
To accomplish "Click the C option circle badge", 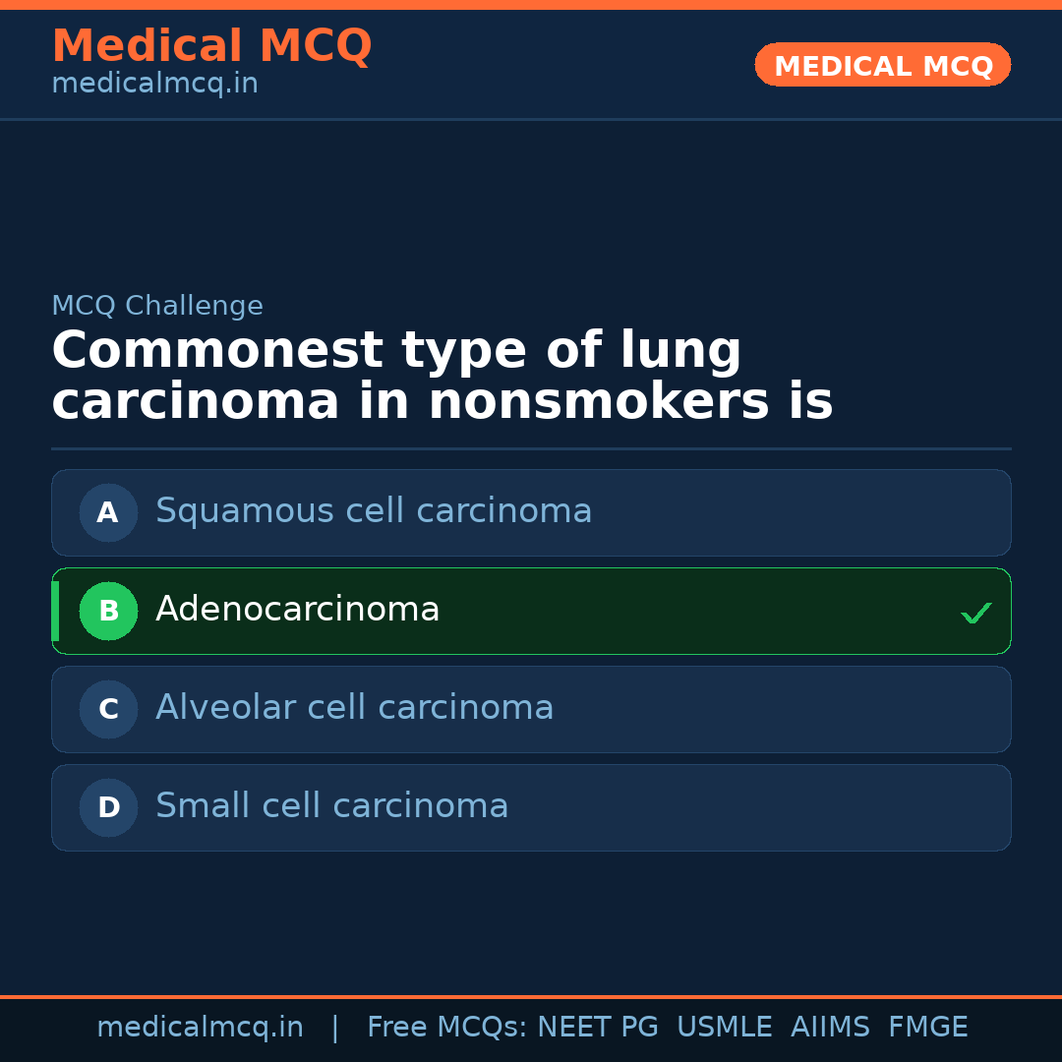I will click(x=108, y=709).
